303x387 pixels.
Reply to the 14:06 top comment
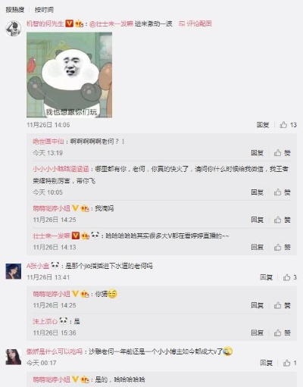click(x=263, y=125)
